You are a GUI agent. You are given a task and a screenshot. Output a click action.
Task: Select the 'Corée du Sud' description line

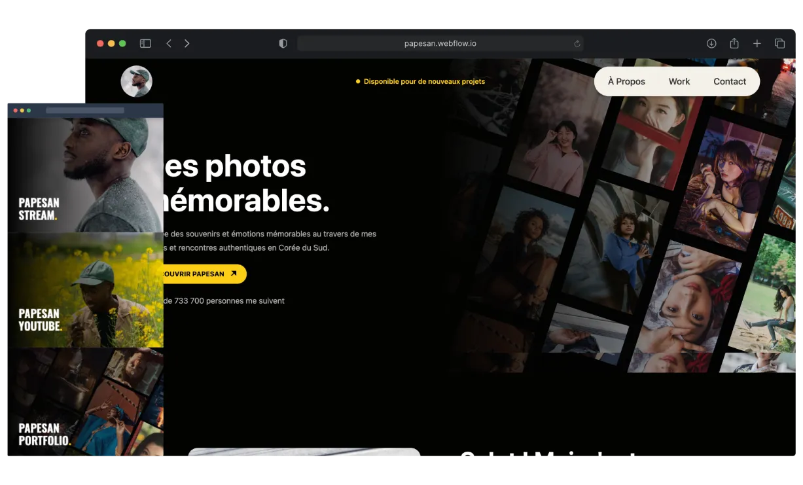(x=247, y=248)
